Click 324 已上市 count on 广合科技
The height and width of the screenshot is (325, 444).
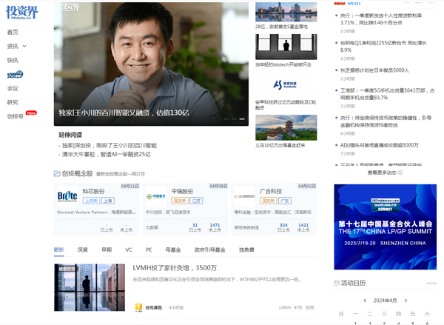coord(283,227)
